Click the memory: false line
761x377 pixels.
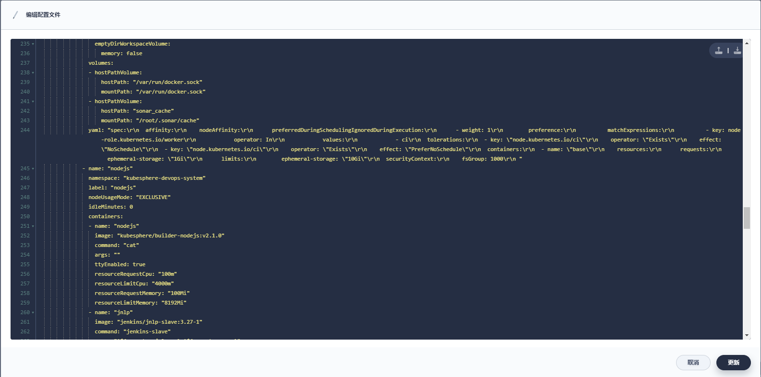(121, 53)
